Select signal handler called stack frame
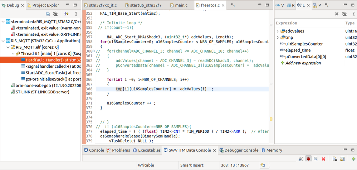The height and width of the screenshot is (170, 357). point(51,66)
